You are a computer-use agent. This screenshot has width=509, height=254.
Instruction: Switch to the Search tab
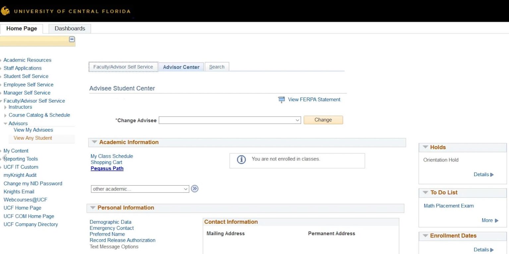[x=217, y=66]
